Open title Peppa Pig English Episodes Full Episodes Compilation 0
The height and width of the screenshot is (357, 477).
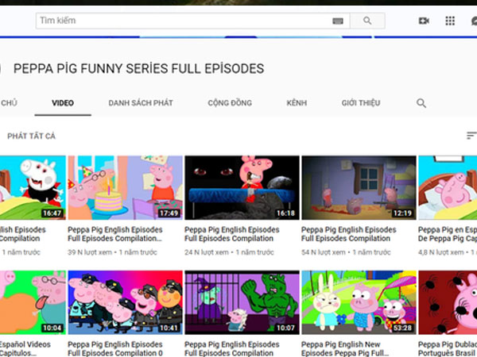pyautogui.click(x=115, y=349)
